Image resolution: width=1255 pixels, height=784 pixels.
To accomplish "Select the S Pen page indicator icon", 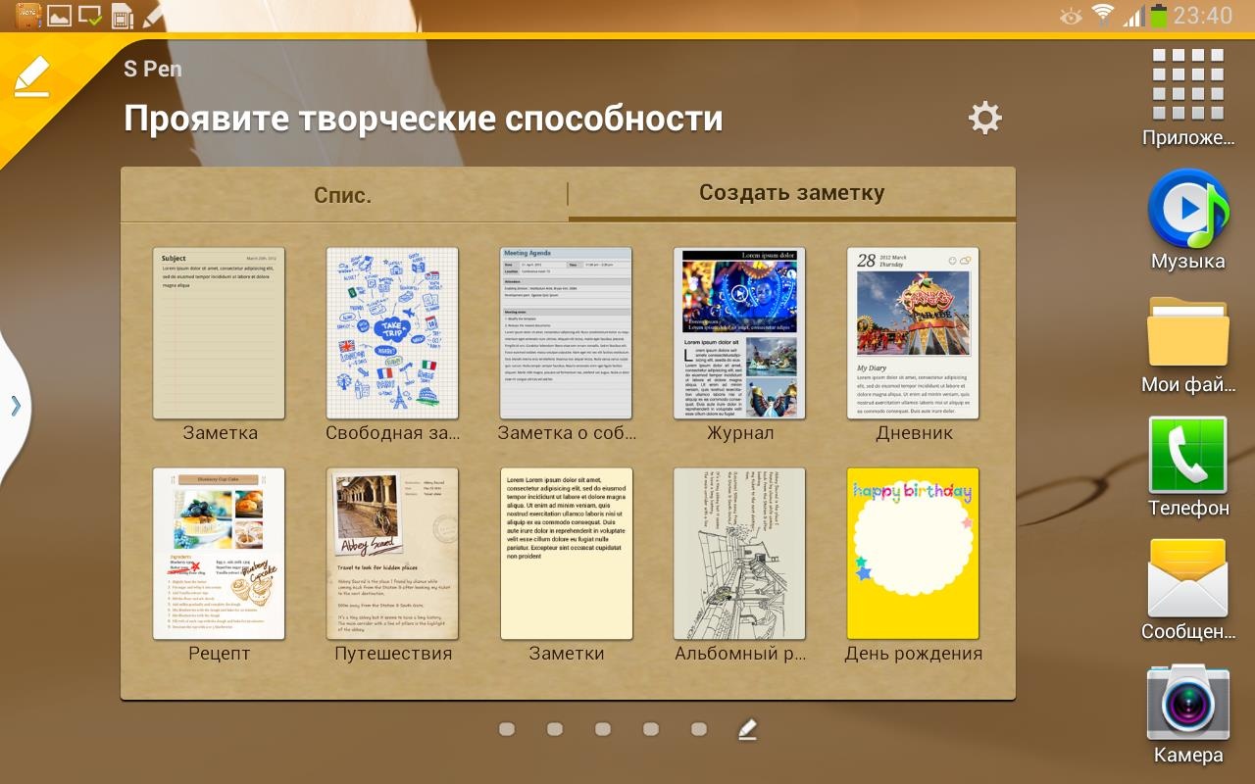I will coord(747,729).
